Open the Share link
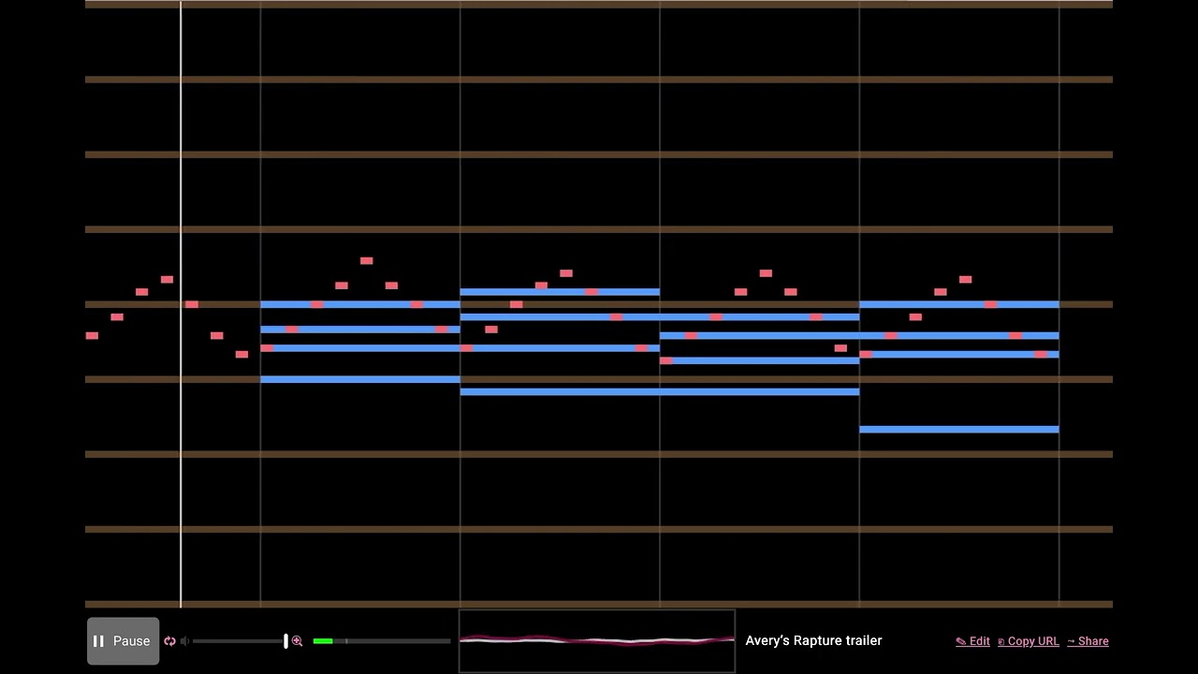 tap(1088, 641)
